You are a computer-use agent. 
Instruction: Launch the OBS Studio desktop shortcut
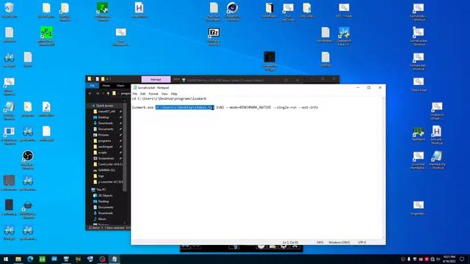[28, 160]
